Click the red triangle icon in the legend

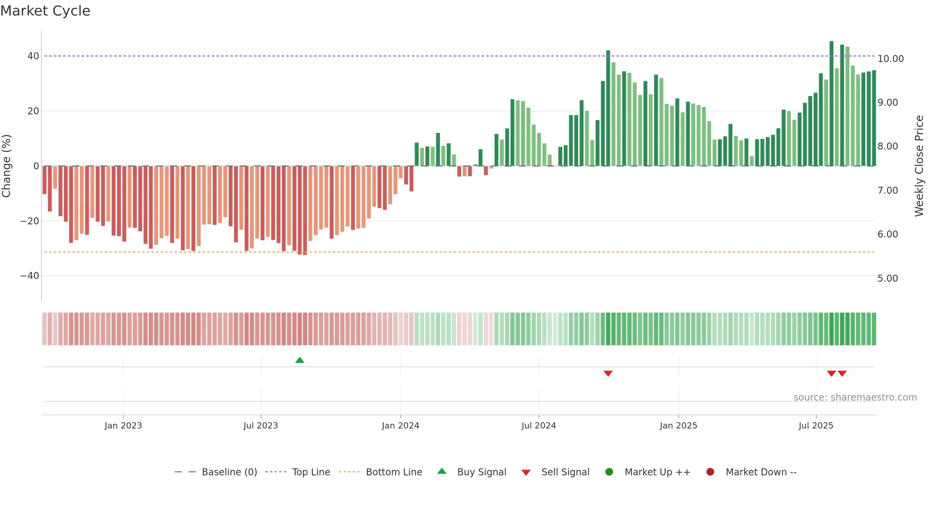[526, 473]
